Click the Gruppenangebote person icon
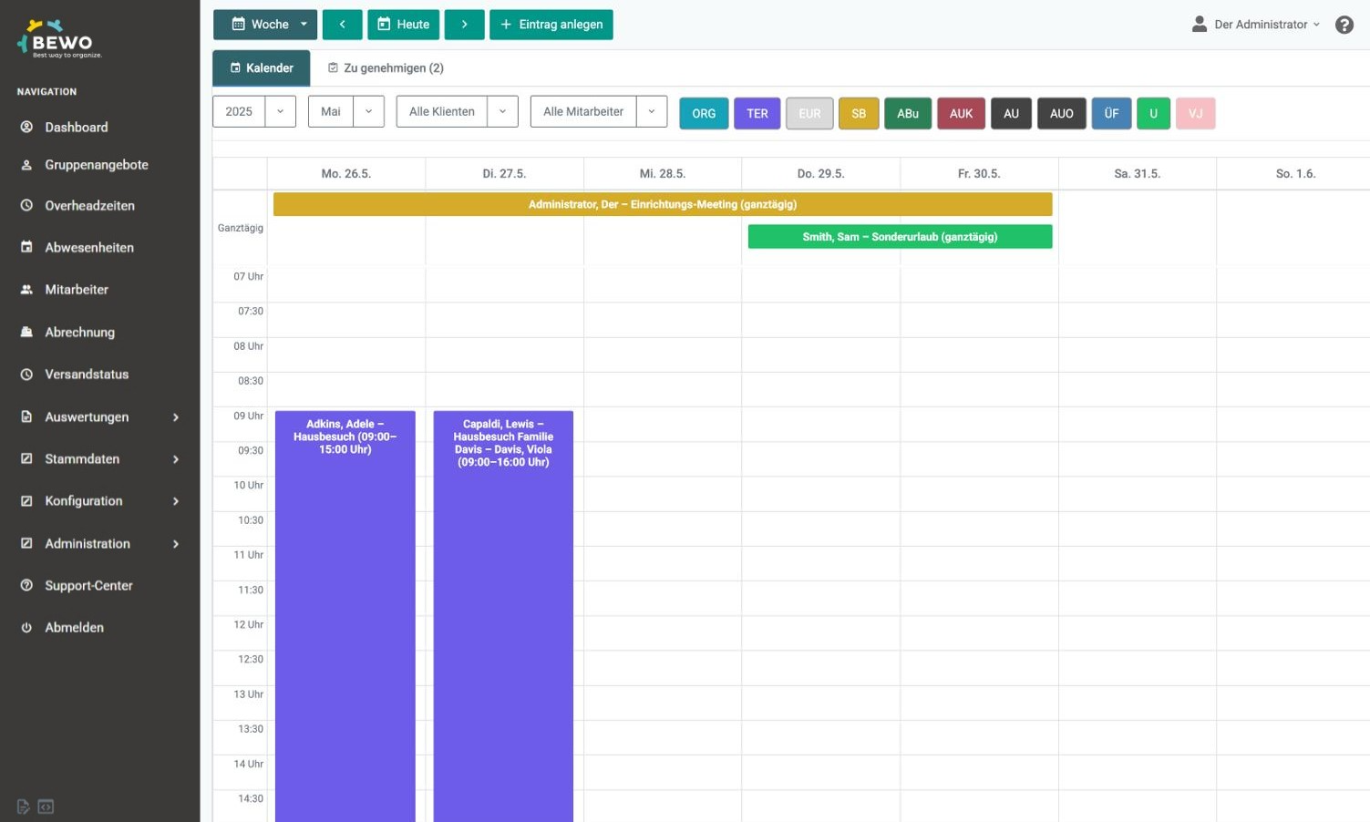1370x822 pixels. 26,165
